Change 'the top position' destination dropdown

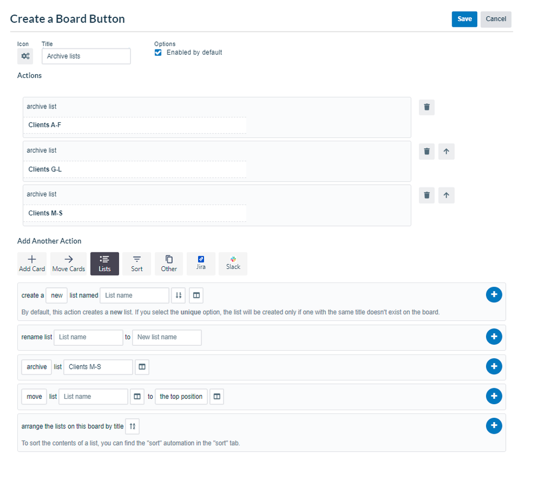pyautogui.click(x=181, y=397)
